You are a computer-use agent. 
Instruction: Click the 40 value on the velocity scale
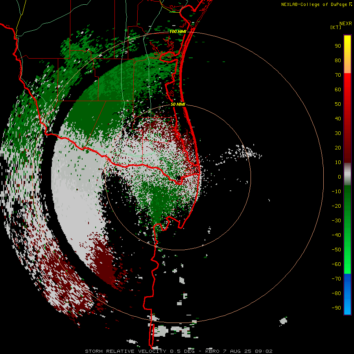pos(338,119)
